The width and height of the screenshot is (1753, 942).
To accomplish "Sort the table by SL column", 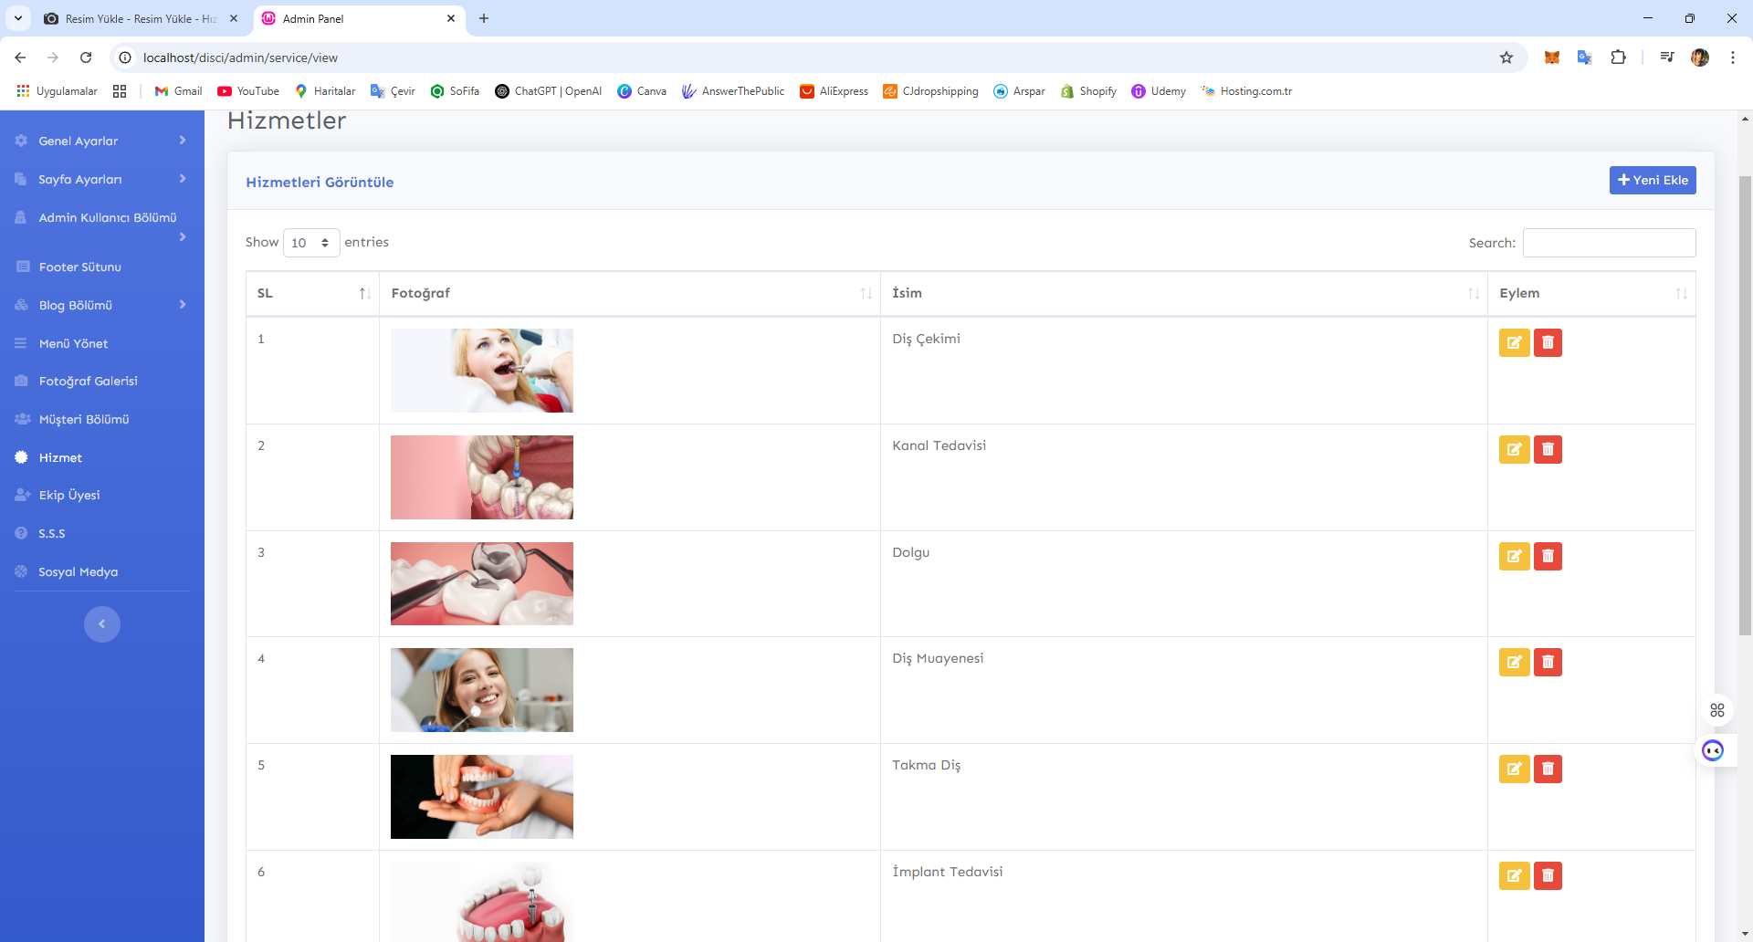I will click(x=312, y=293).
